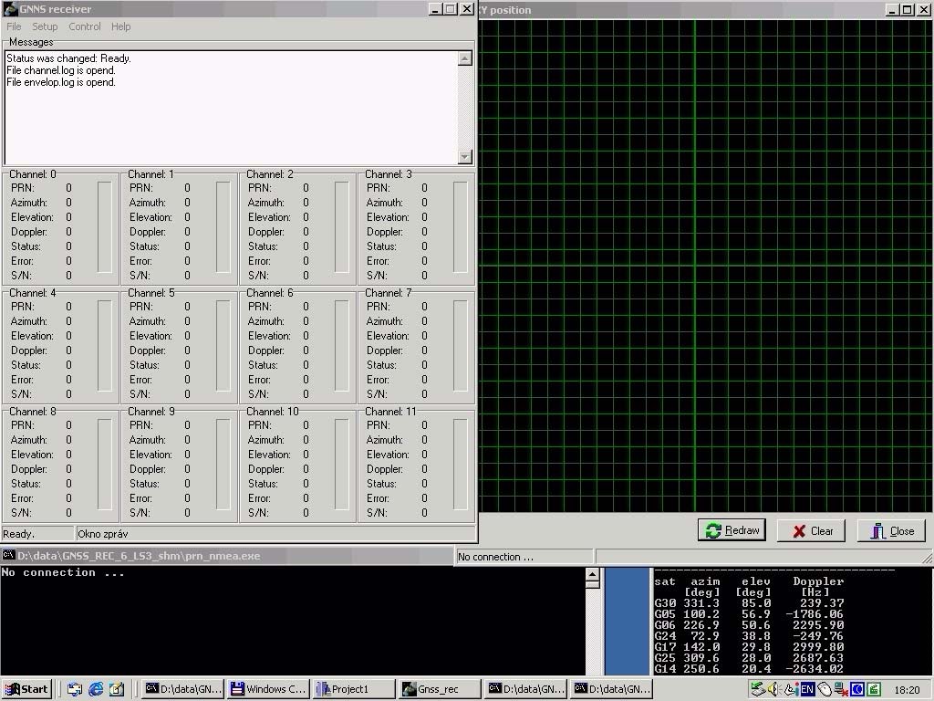934x701 pixels.
Task: Open the Setup menu
Action: (x=45, y=26)
